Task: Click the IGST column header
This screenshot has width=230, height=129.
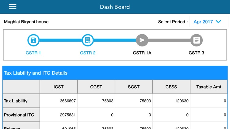Action: [59, 87]
